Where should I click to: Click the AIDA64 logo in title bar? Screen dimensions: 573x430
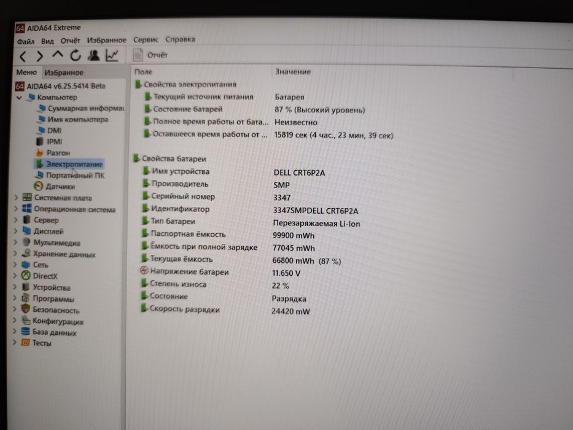point(20,28)
